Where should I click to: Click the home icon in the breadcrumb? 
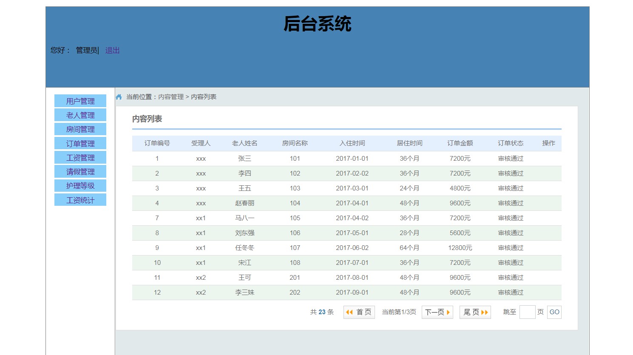pos(119,97)
